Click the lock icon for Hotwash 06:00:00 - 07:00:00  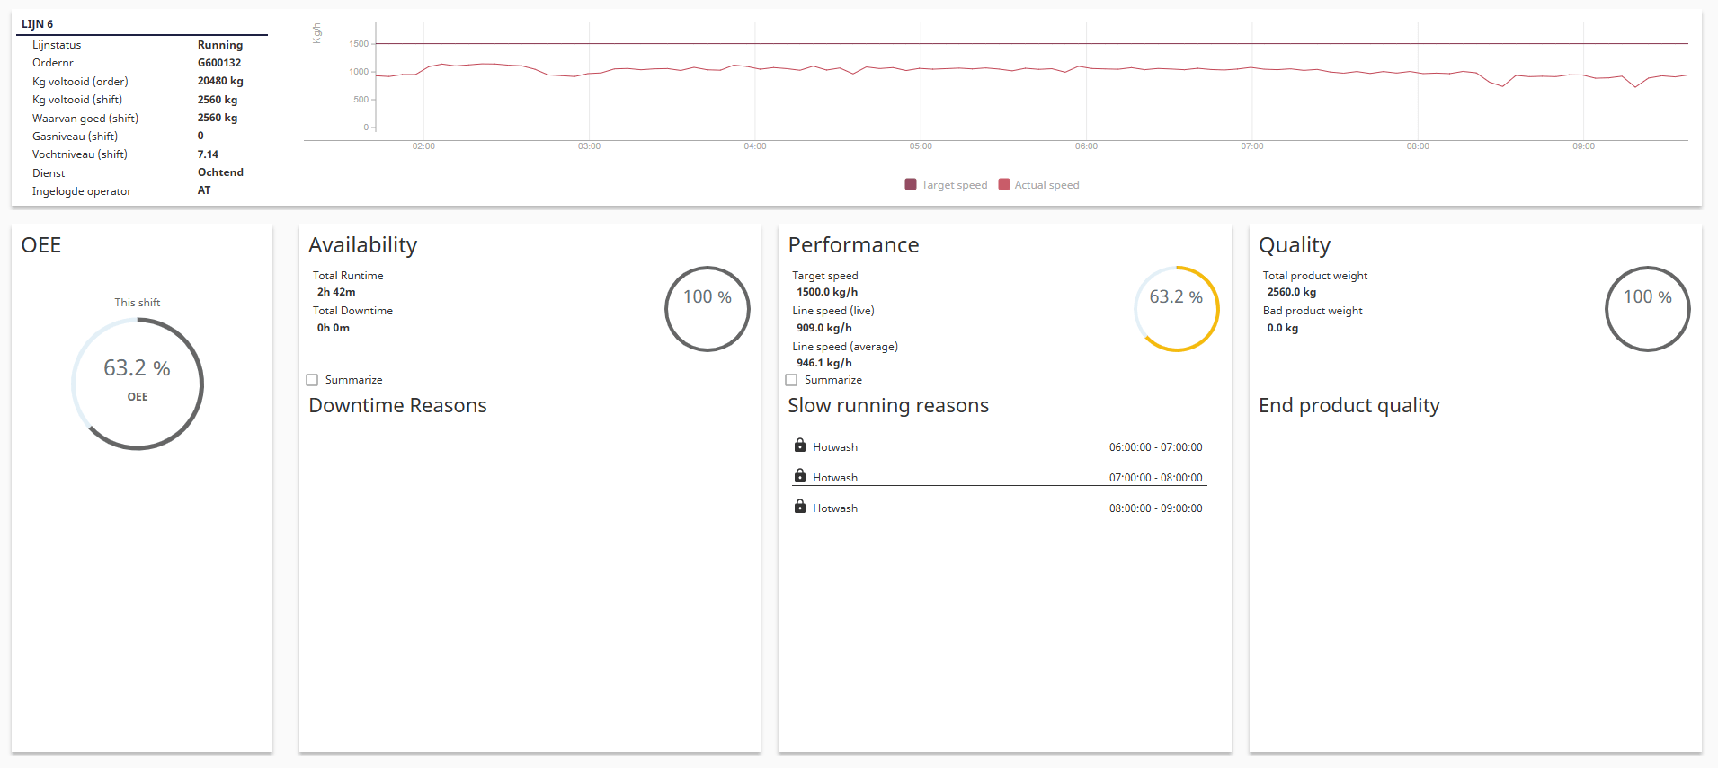(x=799, y=446)
